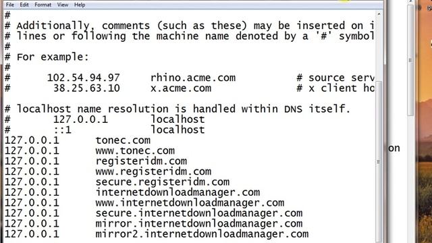The width and height of the screenshot is (432, 243).
Task: Click the mirror2.internetdownloadmanager.com entry
Action: click(x=202, y=234)
